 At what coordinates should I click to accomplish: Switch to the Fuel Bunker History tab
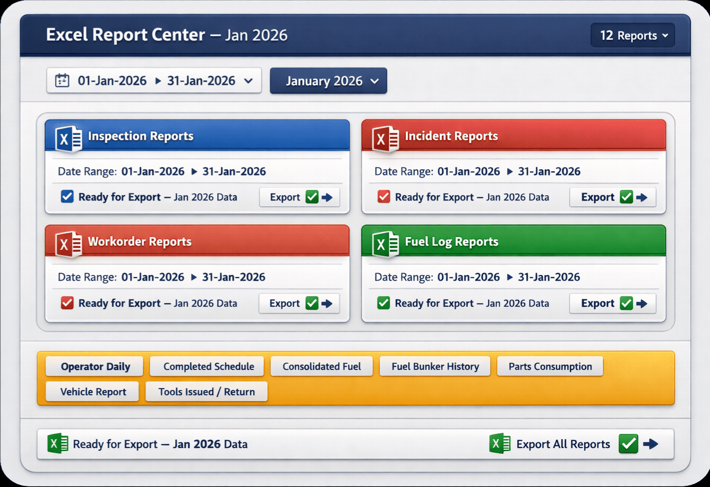(x=435, y=366)
